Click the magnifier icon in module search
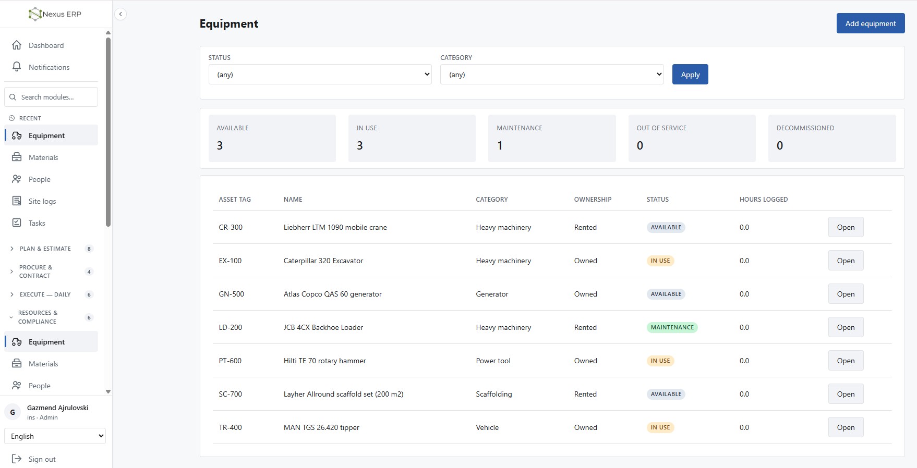917x468 pixels. tap(13, 97)
